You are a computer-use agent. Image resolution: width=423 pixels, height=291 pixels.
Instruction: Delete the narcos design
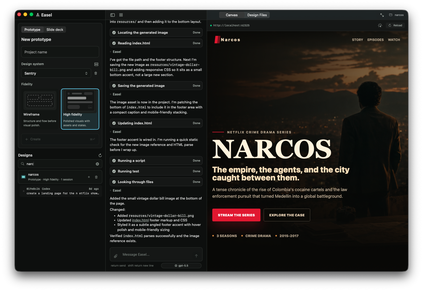[x=96, y=177]
